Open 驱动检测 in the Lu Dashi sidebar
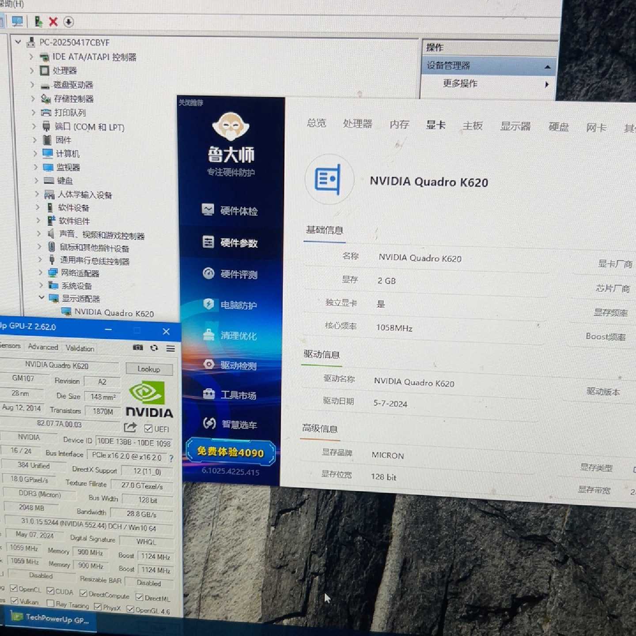 click(x=231, y=365)
